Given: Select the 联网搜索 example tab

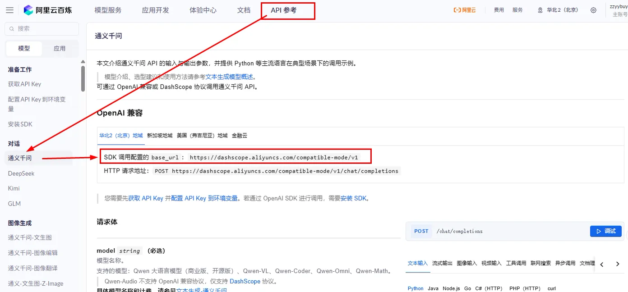Looking at the screenshot, I should tap(540, 263).
